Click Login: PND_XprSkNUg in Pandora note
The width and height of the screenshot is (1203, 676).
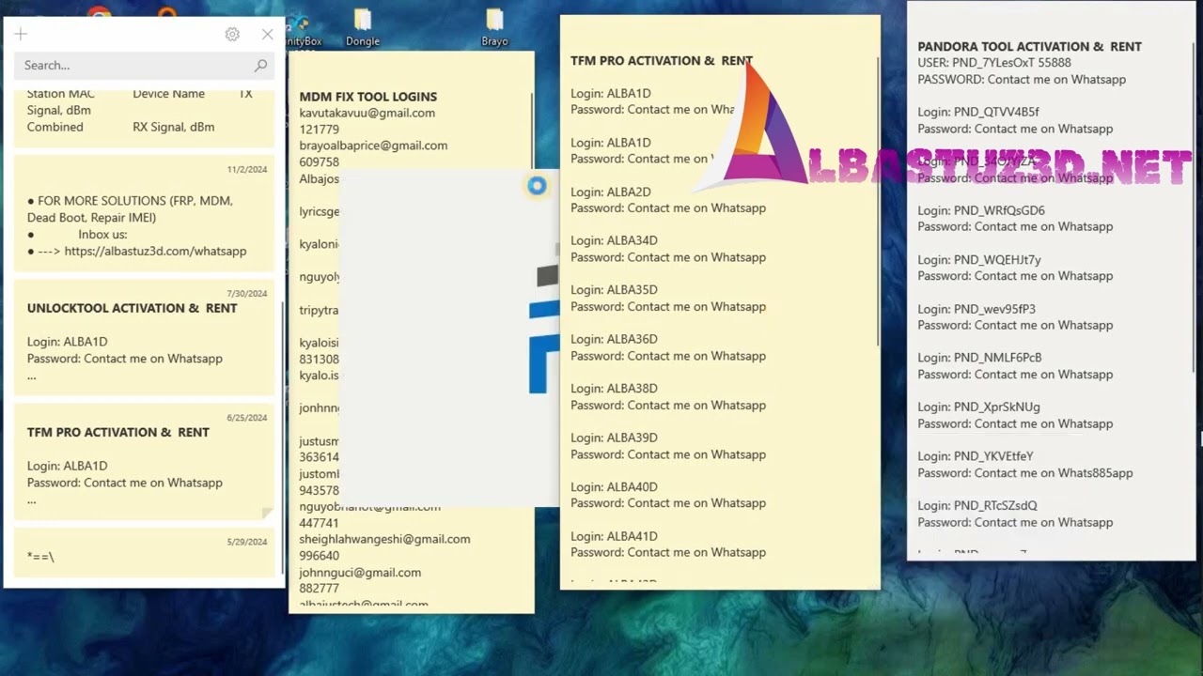point(978,407)
